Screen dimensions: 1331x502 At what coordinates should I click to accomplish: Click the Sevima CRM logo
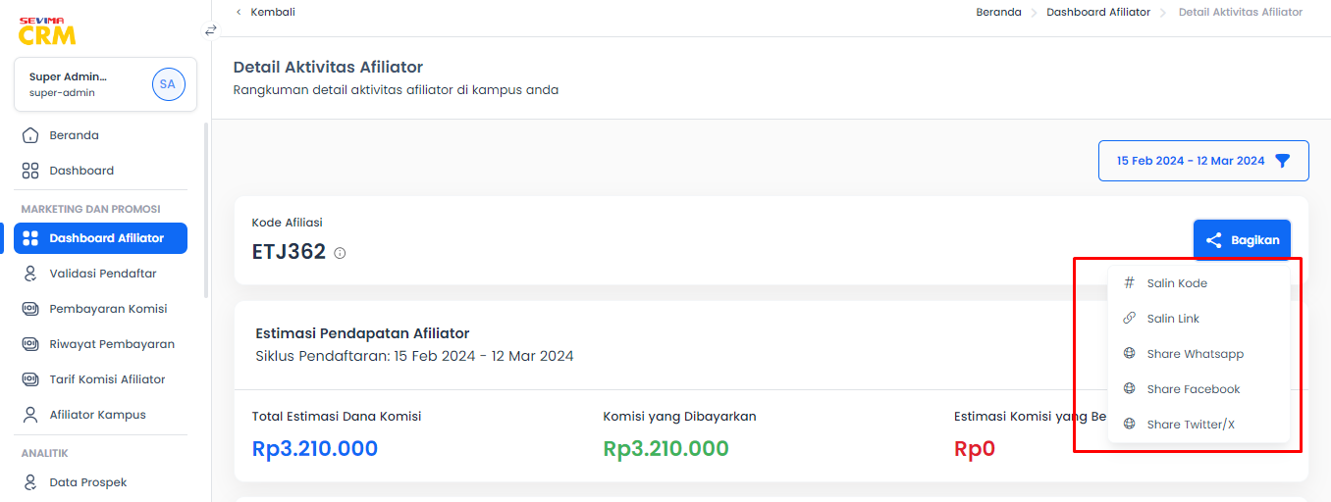click(x=47, y=31)
